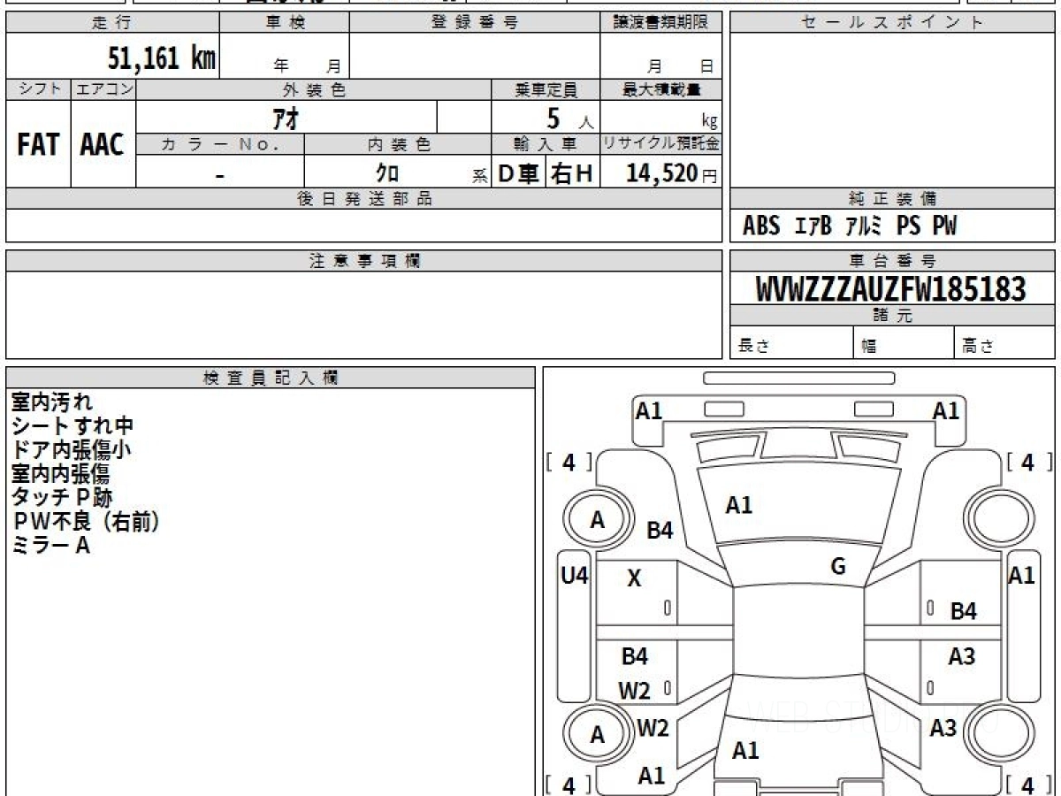Click the 外装色 header

coord(314,89)
